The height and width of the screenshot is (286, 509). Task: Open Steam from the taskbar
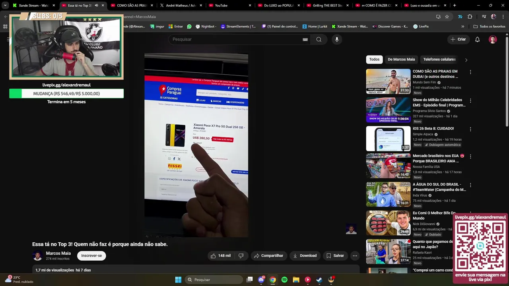[x=319, y=280]
